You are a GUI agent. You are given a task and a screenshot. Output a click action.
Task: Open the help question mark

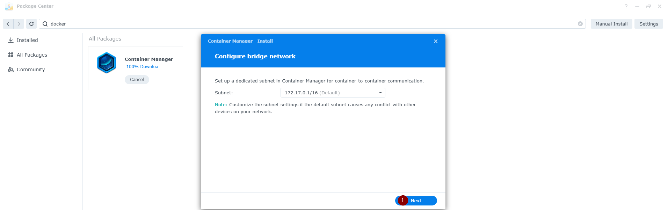coord(626,6)
